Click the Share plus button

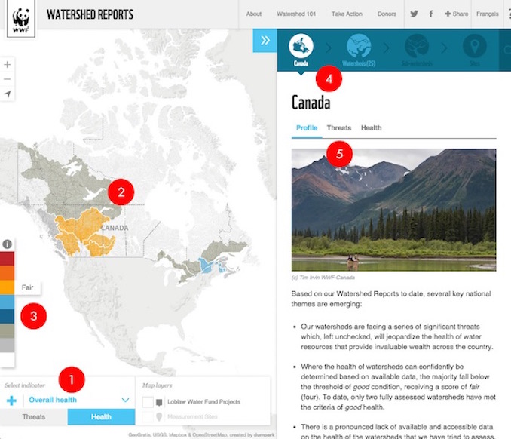[x=456, y=14]
